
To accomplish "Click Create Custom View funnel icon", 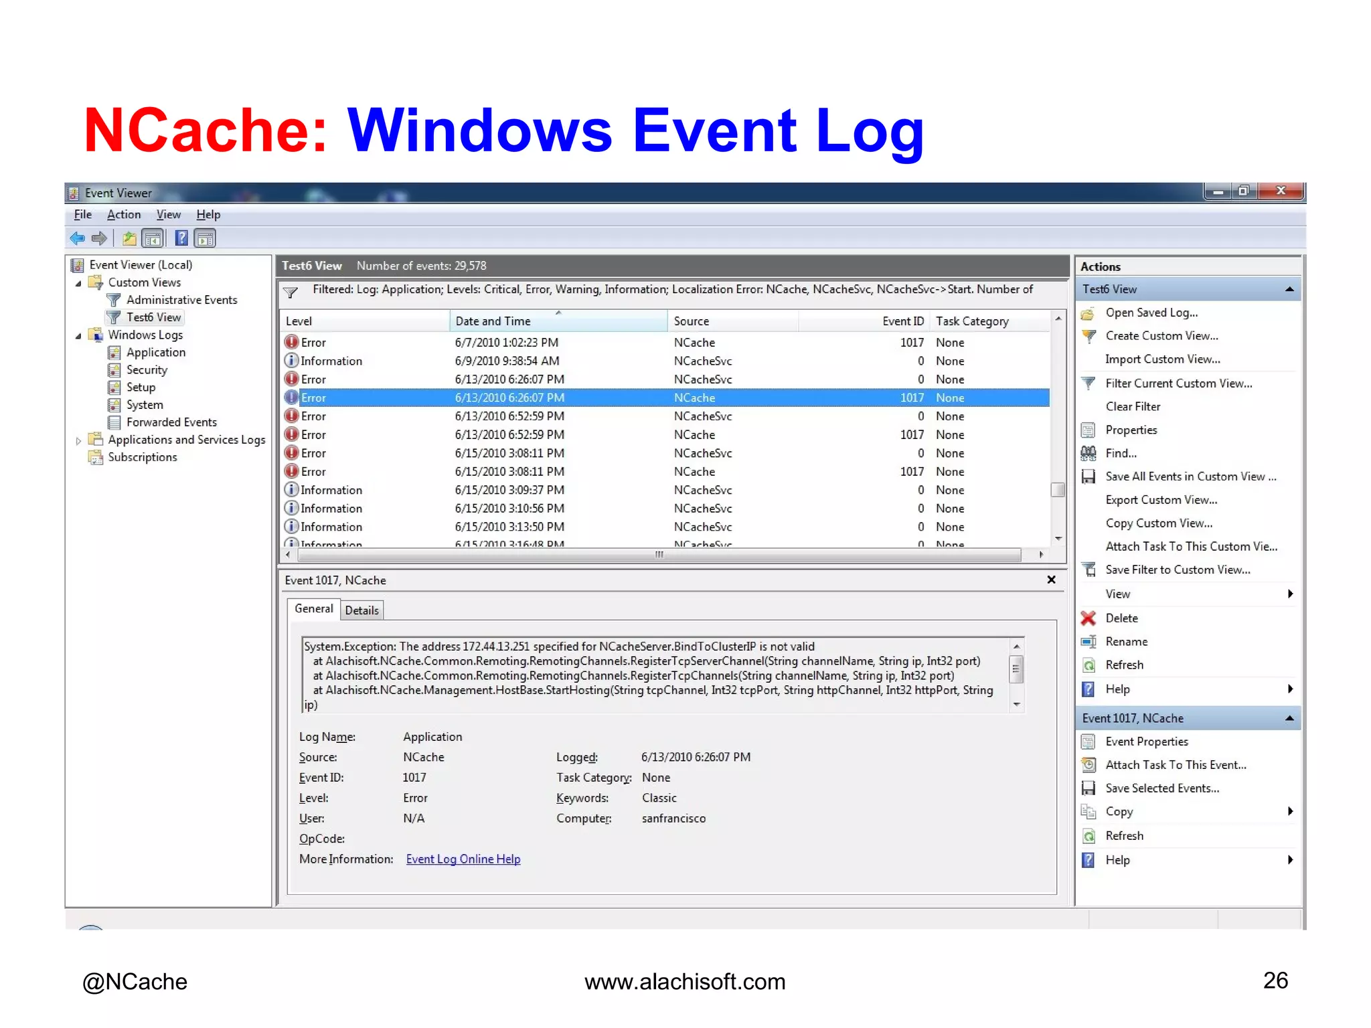I will (1088, 336).
